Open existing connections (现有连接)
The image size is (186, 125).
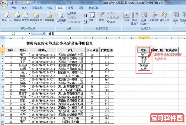pyautogui.click(x=49, y=17)
